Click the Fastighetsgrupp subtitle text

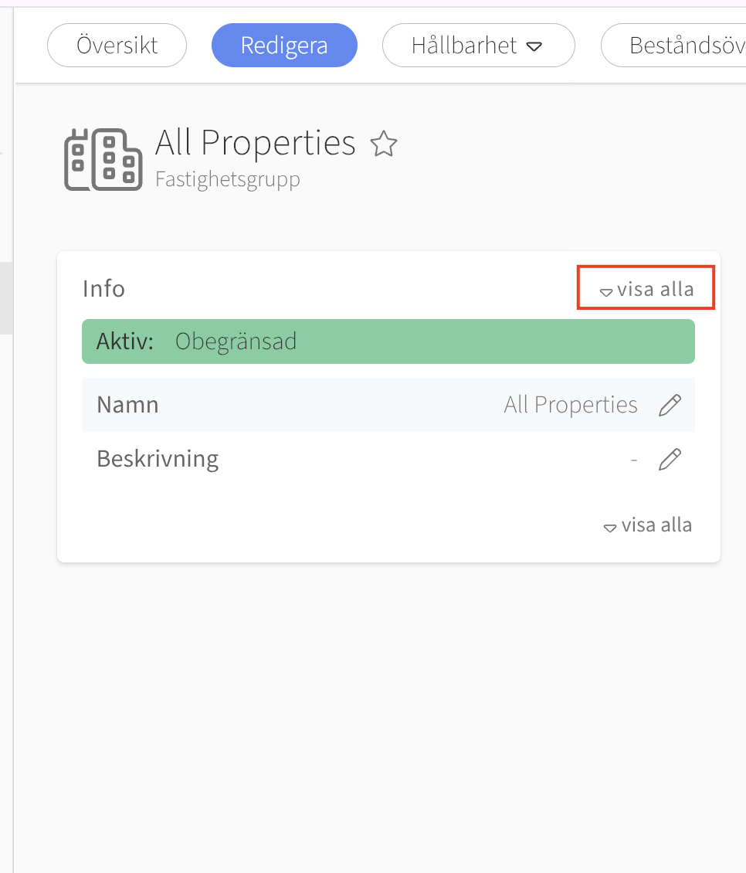(228, 179)
